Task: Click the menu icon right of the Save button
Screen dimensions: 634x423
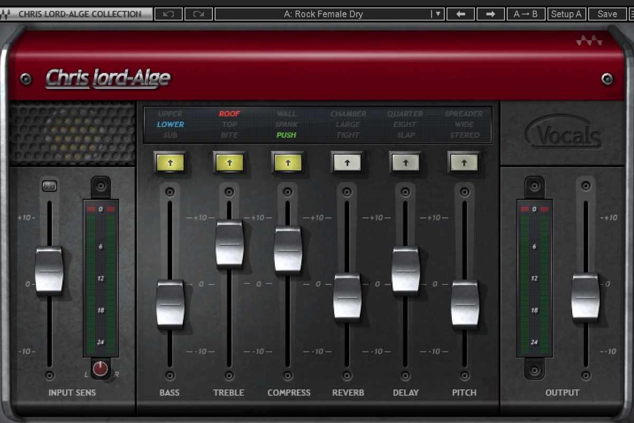Action: coord(631,14)
